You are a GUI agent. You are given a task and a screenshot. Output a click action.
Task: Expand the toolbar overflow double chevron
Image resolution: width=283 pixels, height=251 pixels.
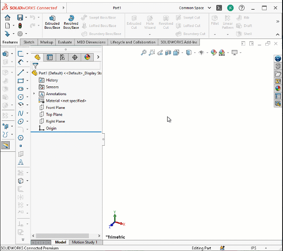pos(278,22)
